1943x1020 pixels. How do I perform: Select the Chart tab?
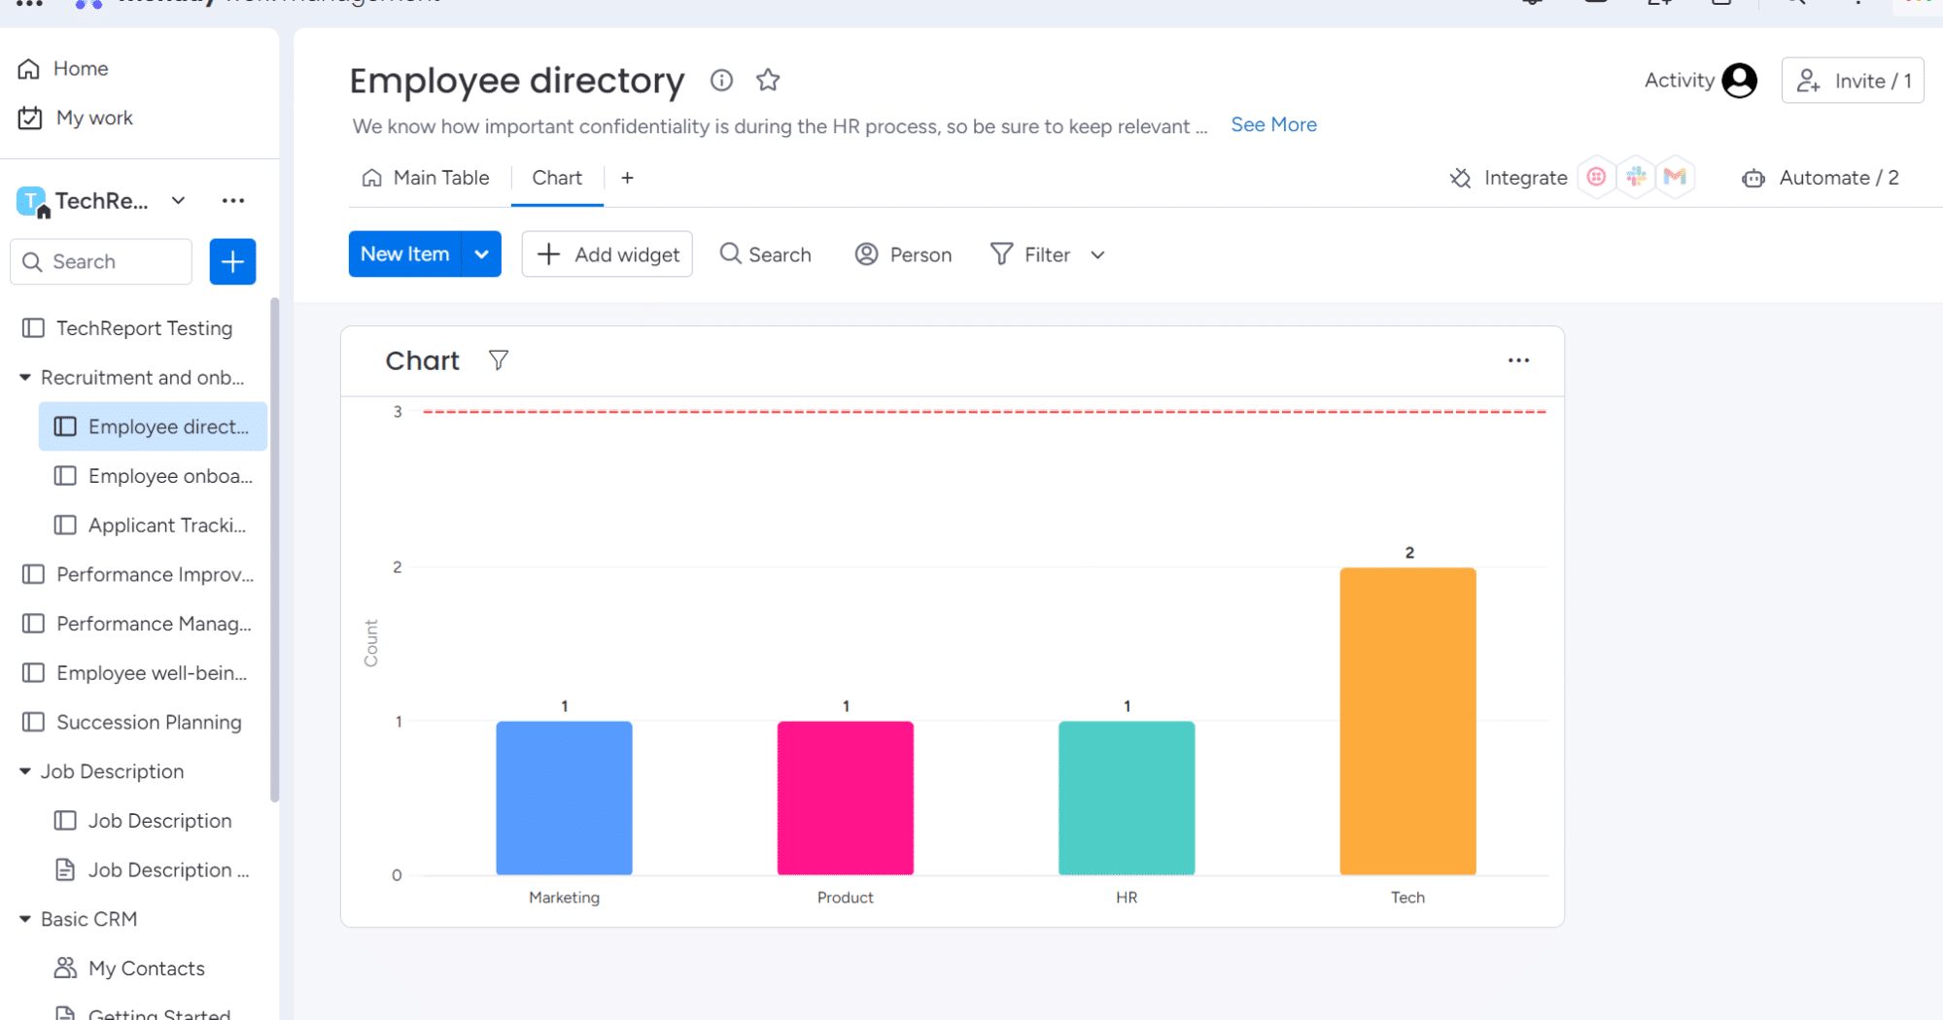click(x=557, y=178)
